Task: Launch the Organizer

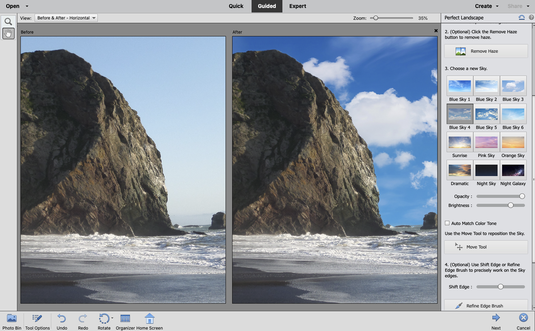Action: 125,319
